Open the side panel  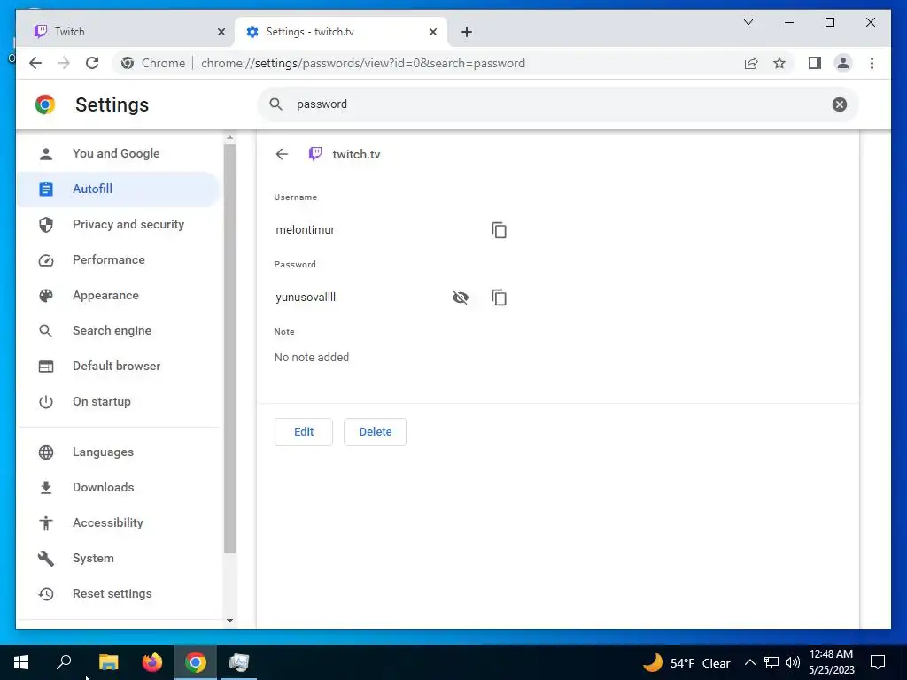pyautogui.click(x=815, y=63)
